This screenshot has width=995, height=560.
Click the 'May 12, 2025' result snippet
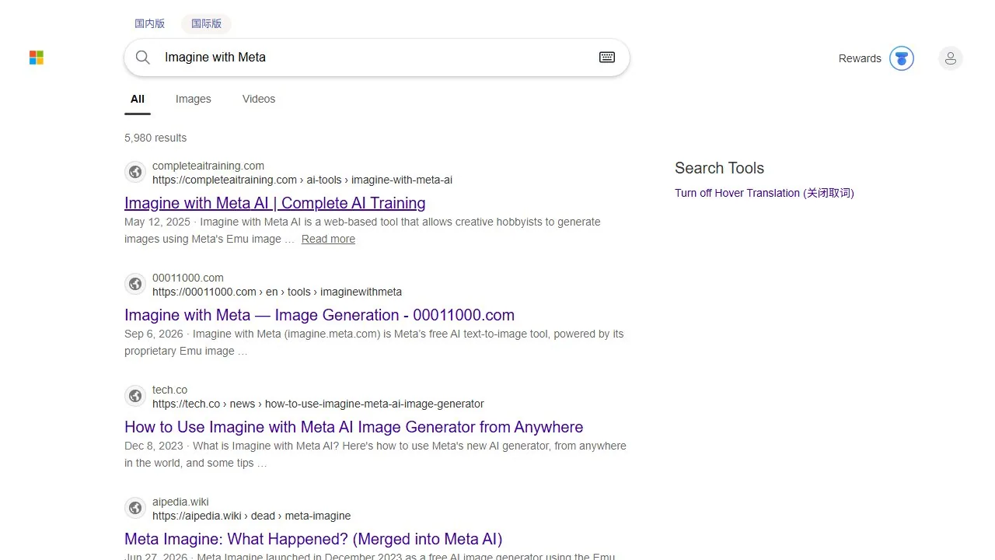pos(362,230)
